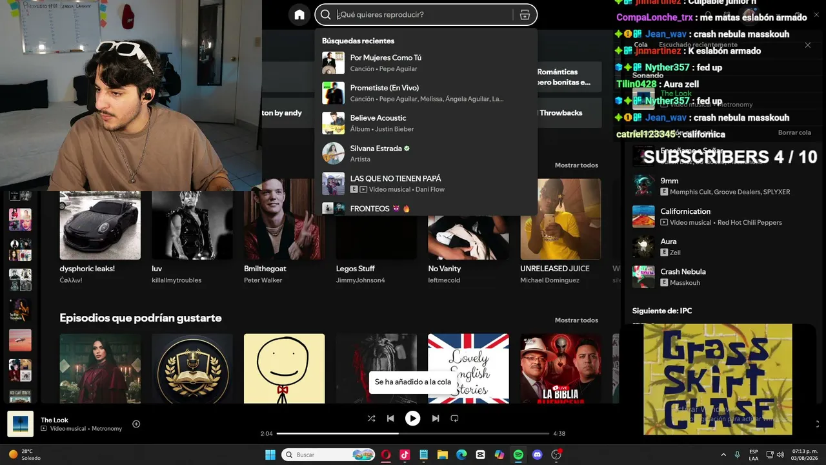Play 'Crash Nebula' from the queue
826x465 pixels.
[721, 276]
